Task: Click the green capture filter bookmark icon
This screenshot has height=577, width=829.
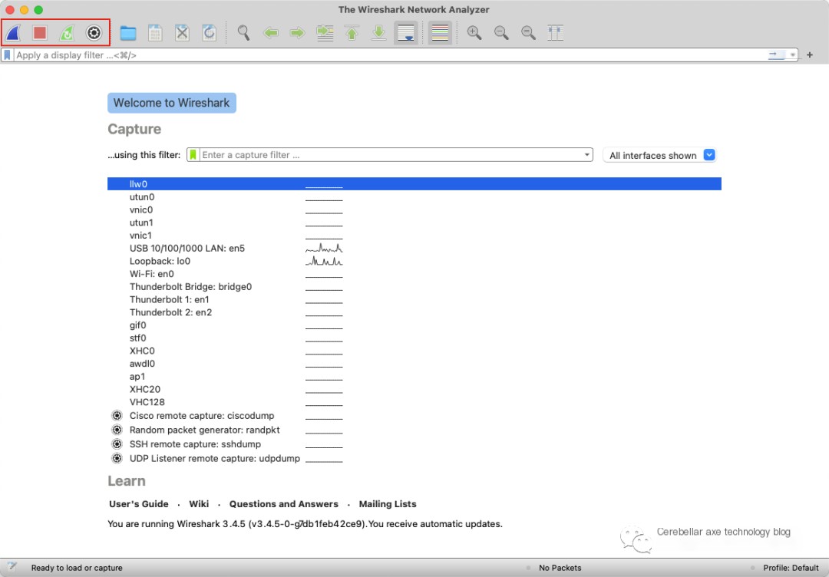Action: [193, 155]
